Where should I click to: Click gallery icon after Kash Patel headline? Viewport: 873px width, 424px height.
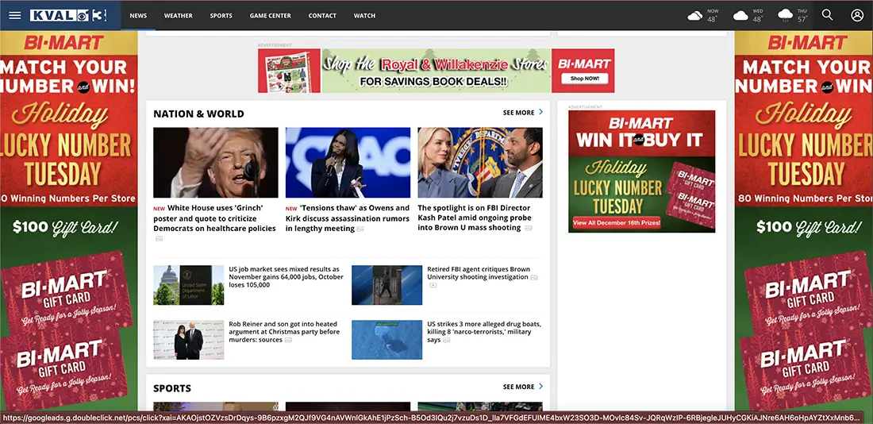pos(529,229)
